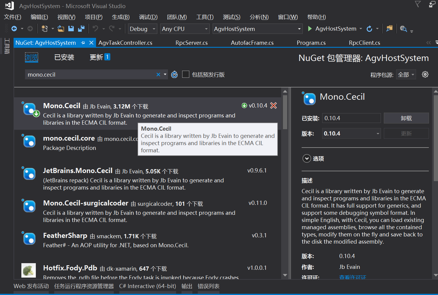The width and height of the screenshot is (438, 295).
Task: Open the AgvHostSystem startup project dropdown
Action: coord(257,29)
